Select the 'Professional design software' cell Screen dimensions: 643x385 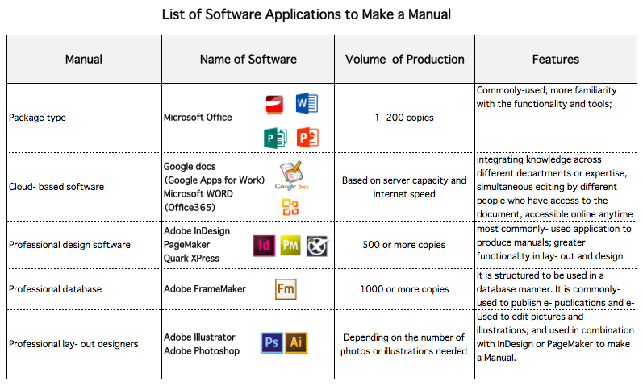(84, 245)
